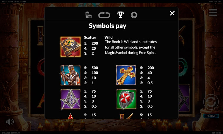Image resolution: width=223 pixels, height=134 pixels.
Task: Click the circular spin button
Action: pos(211,102)
